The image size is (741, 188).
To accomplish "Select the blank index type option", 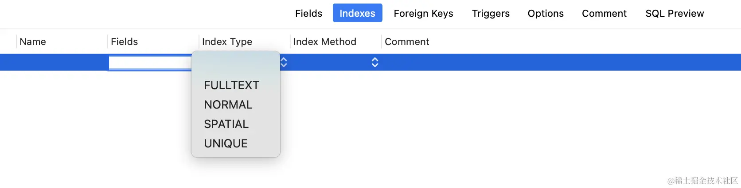I will 235,66.
